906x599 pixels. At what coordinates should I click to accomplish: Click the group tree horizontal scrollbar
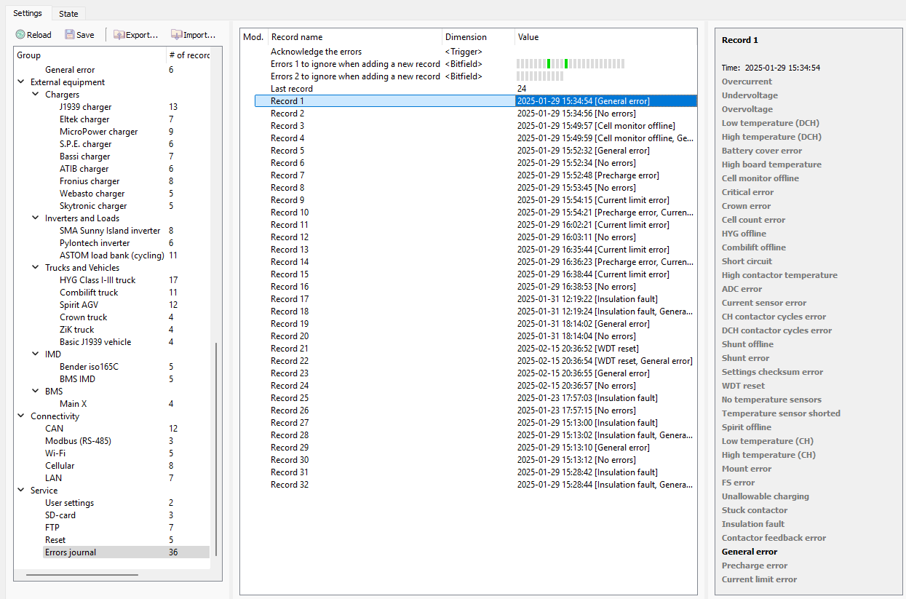tap(82, 575)
